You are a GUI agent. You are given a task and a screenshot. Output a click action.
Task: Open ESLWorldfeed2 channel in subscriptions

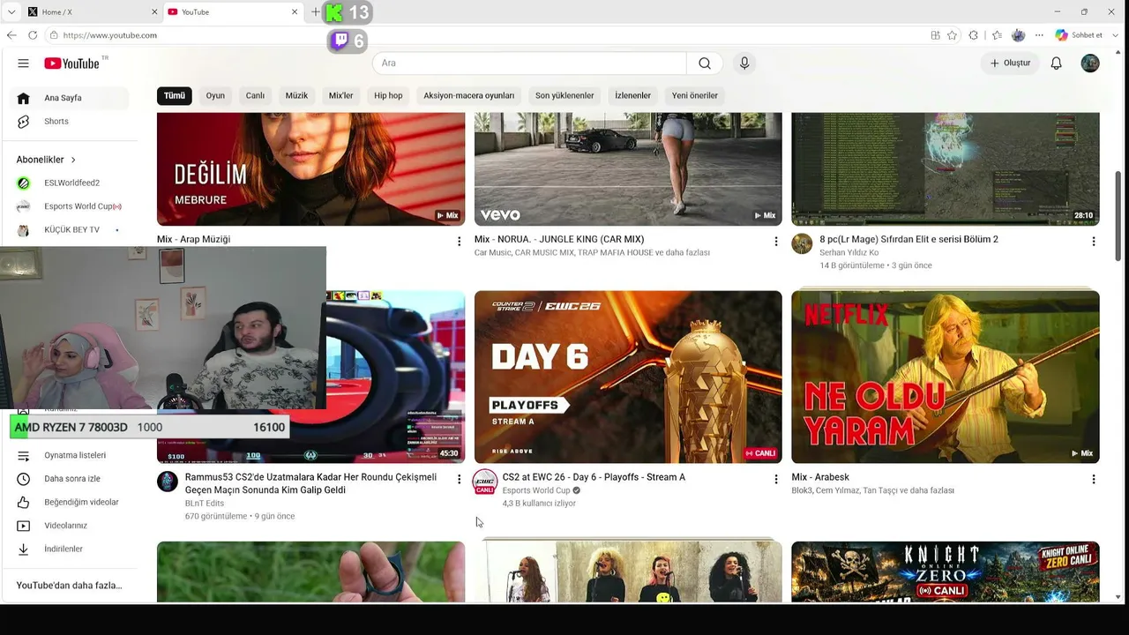[71, 183]
